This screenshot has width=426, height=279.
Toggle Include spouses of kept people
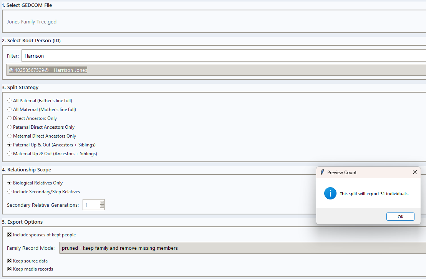pyautogui.click(x=10, y=235)
